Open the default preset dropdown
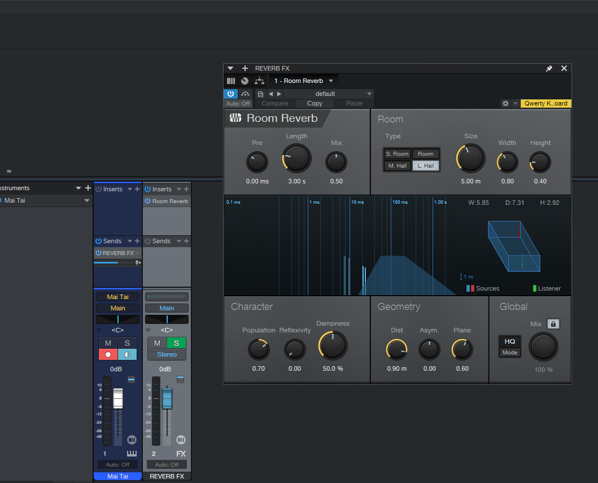The width and height of the screenshot is (598, 483). point(369,94)
